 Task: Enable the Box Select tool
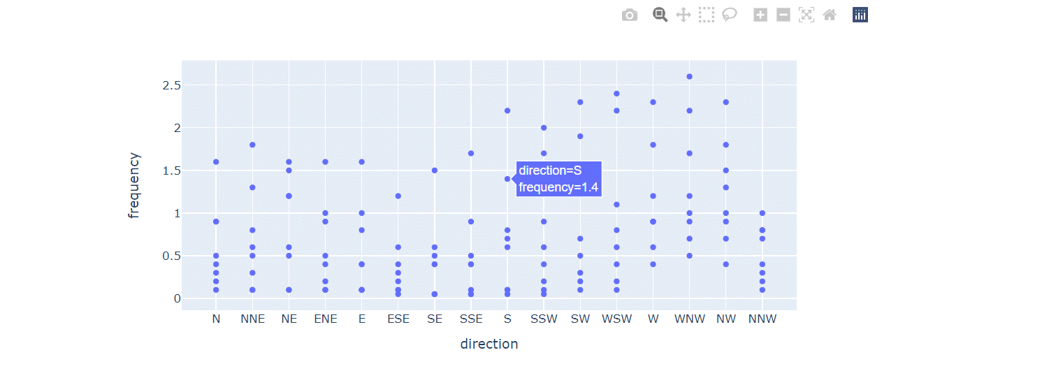pyautogui.click(x=707, y=15)
